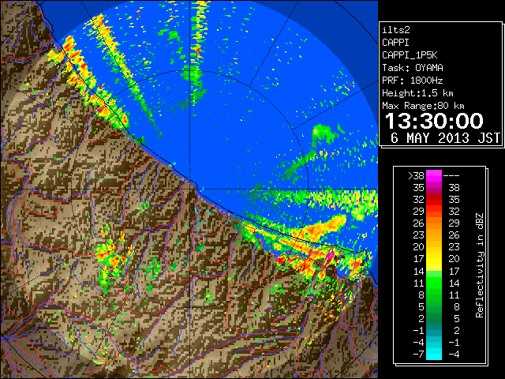Click the magenta '>38' legend color swatch
This screenshot has height=379, width=505.
coord(433,175)
